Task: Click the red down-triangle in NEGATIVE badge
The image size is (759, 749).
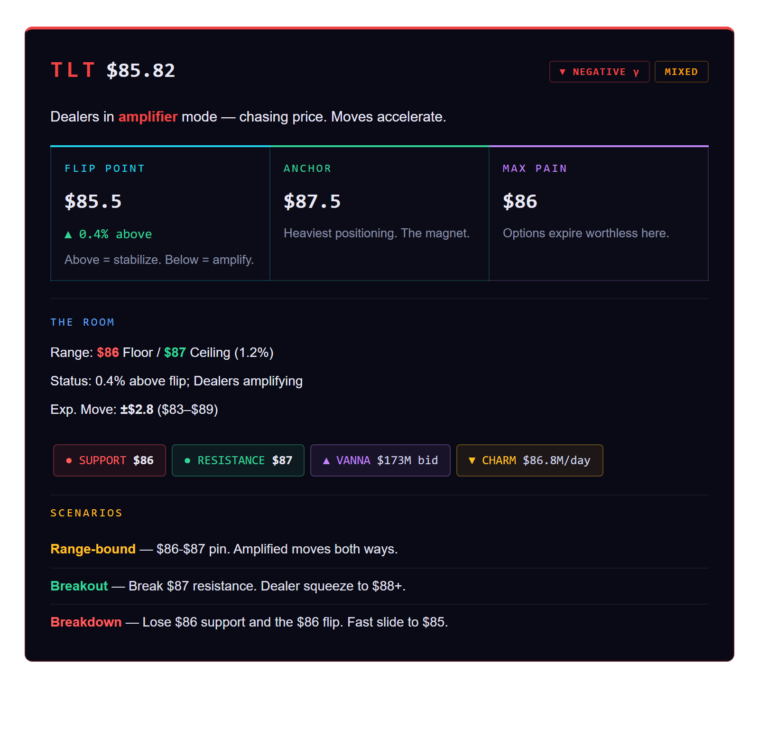Action: coord(563,72)
